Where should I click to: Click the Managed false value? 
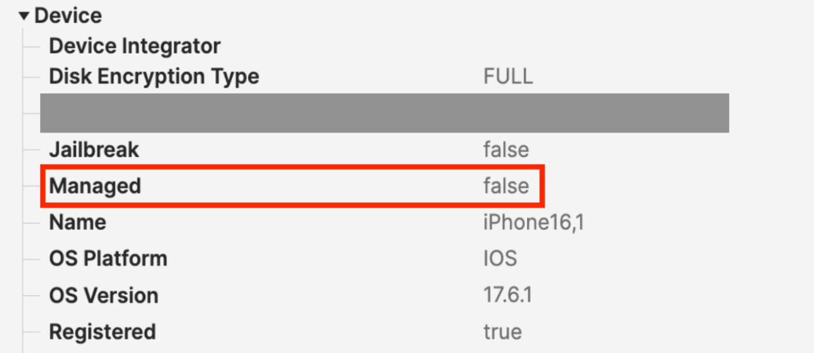click(506, 186)
